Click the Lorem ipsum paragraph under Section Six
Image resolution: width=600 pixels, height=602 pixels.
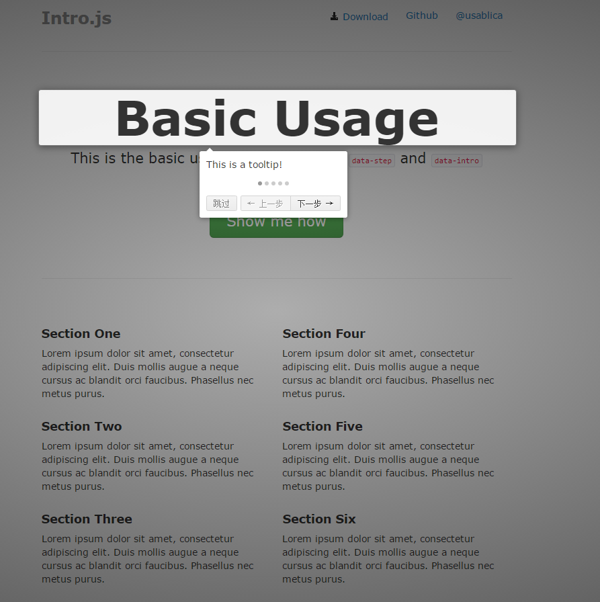388,559
